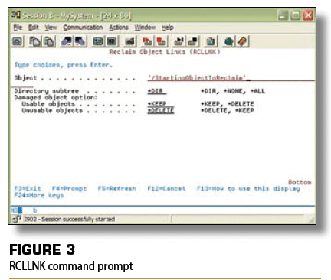Click the F12=Cancel function key text
Screen dimensions: 331x280
[166, 189]
